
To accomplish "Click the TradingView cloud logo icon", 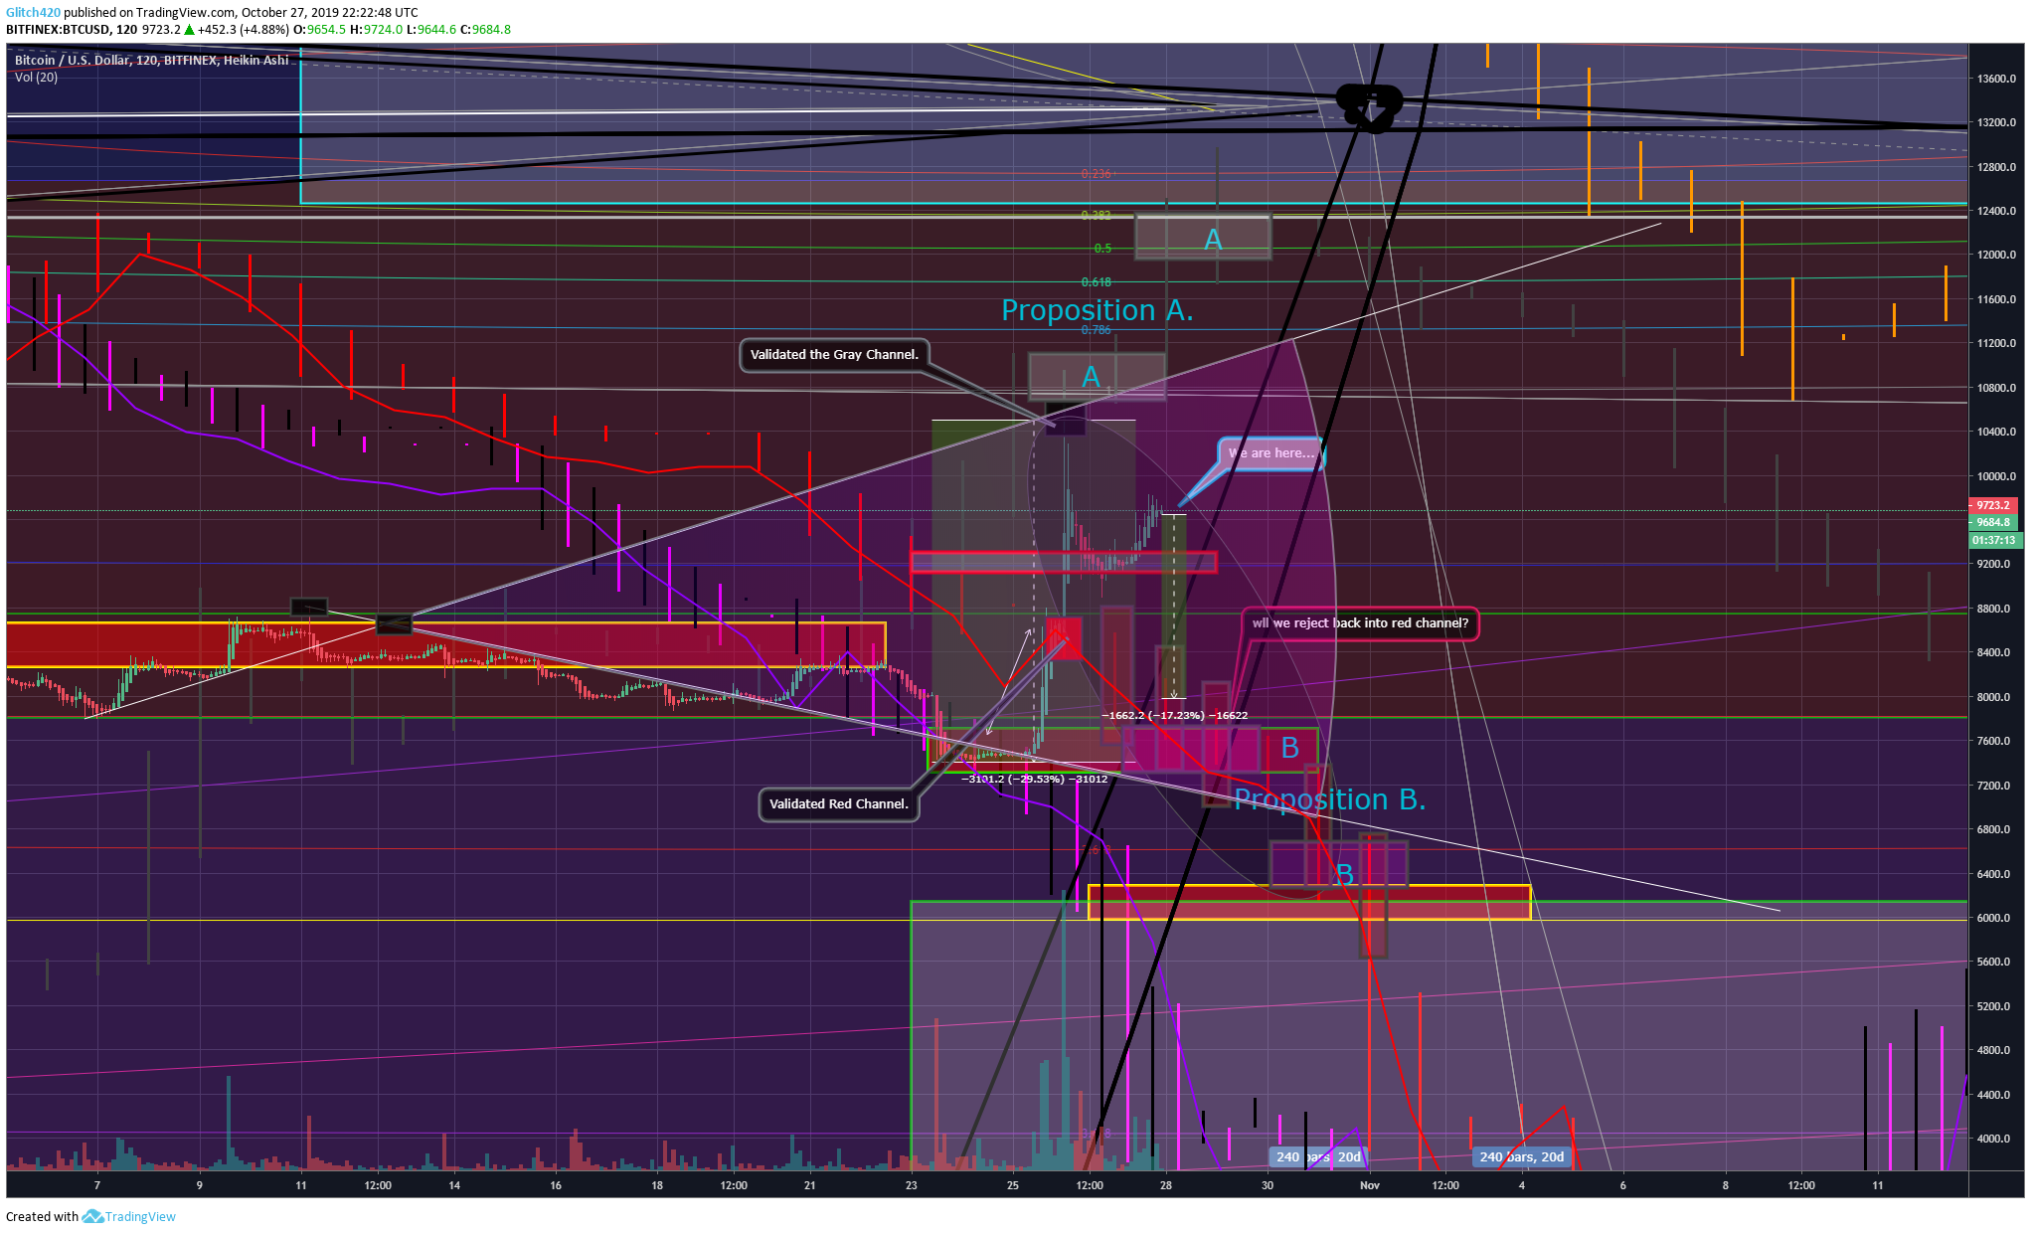I will pos(92,1216).
